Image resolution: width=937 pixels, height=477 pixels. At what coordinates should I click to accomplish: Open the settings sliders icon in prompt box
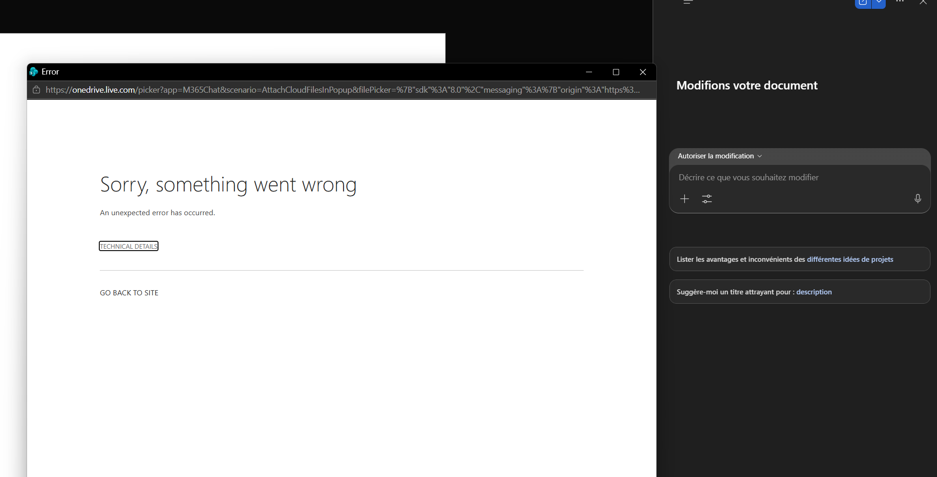[x=707, y=199]
